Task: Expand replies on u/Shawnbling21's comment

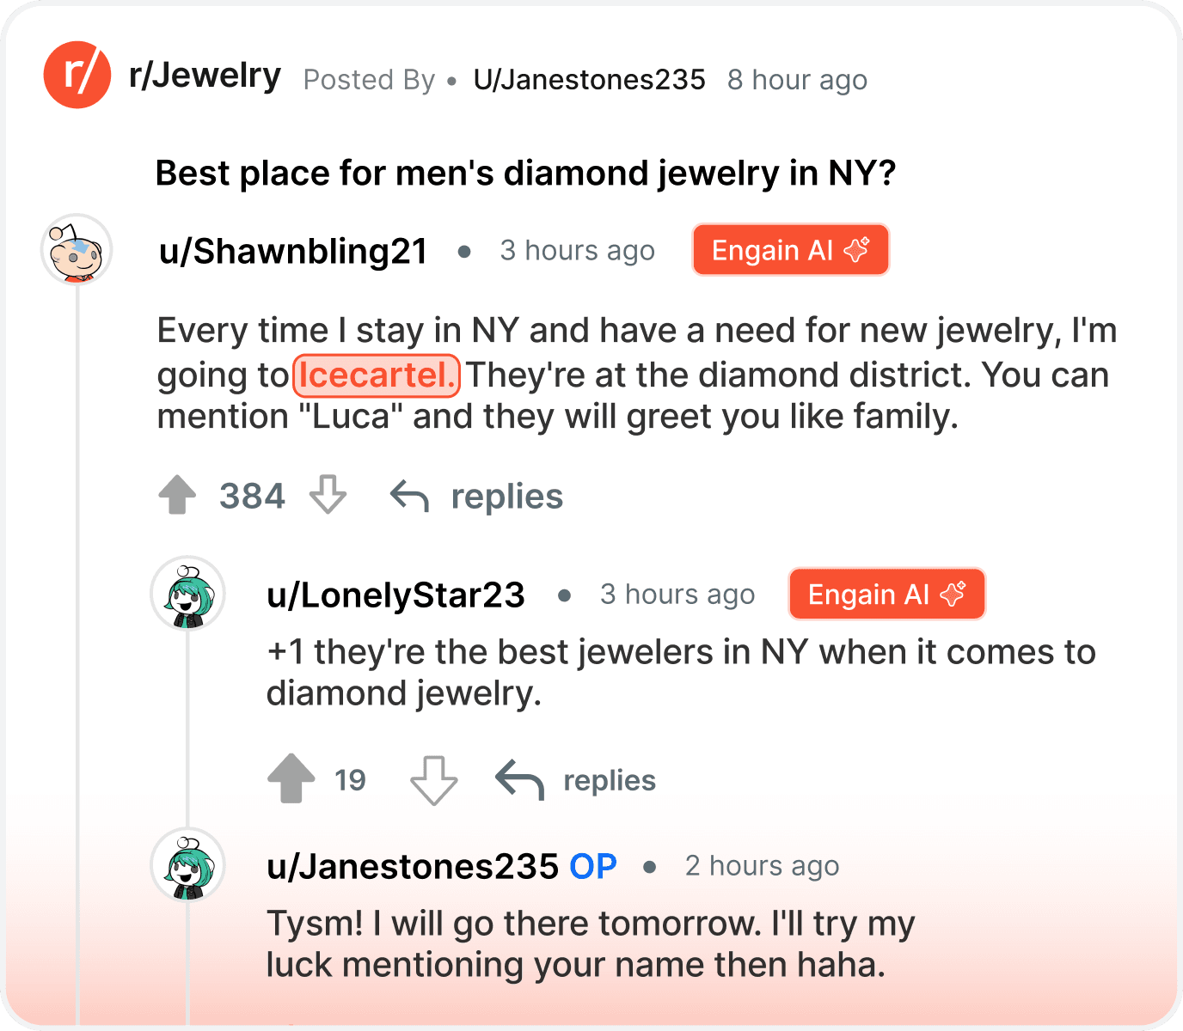Action: pyautogui.click(x=506, y=495)
